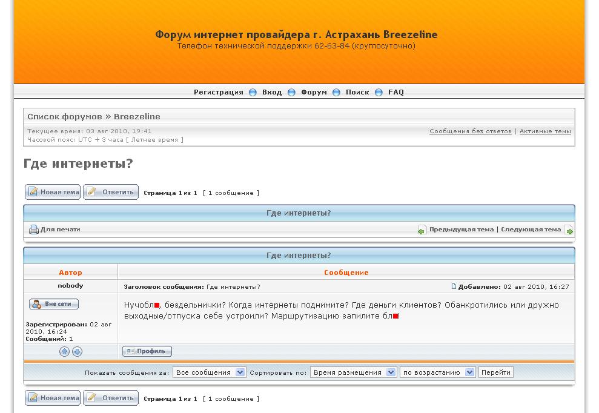Open the Breezeline breadcrumb link

click(x=137, y=116)
